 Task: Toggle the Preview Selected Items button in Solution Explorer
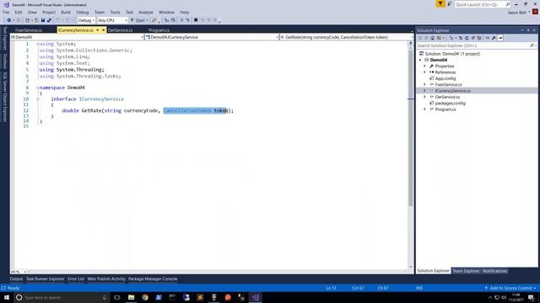(500, 38)
